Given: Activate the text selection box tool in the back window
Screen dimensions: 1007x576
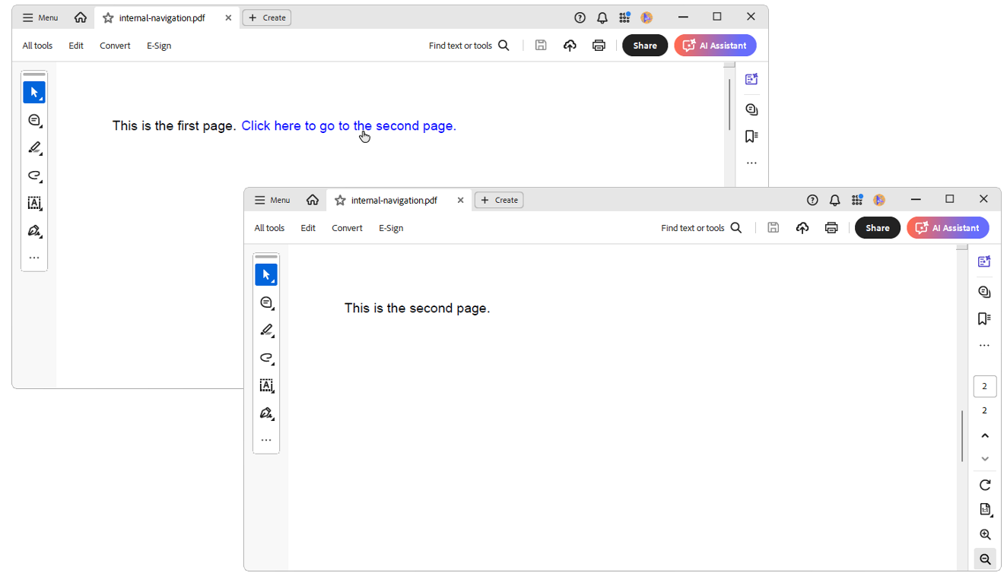Looking at the screenshot, I should click(34, 203).
